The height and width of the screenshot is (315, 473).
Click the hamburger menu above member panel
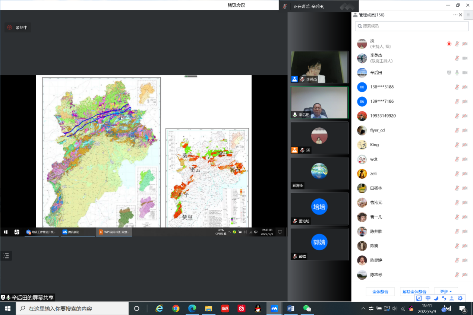click(x=468, y=15)
